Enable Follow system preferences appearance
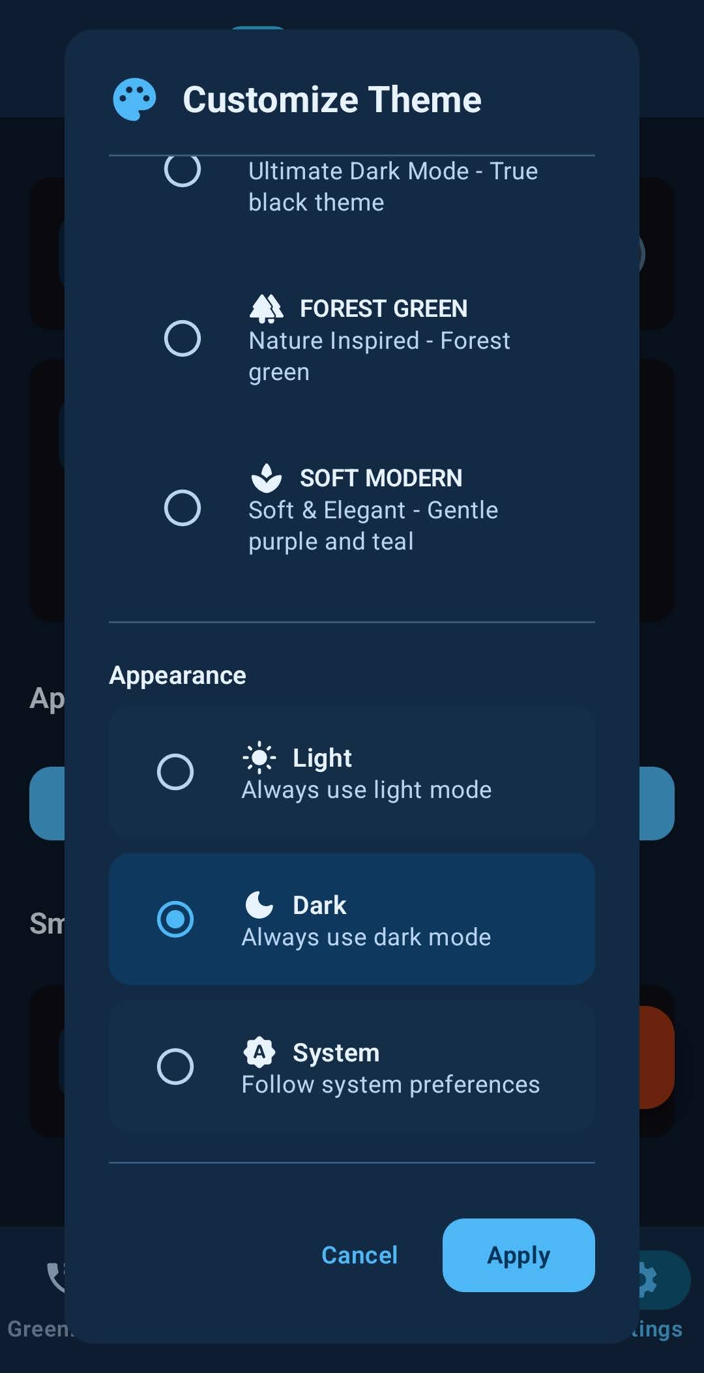Screen dimensions: 704x1373 tap(175, 1066)
